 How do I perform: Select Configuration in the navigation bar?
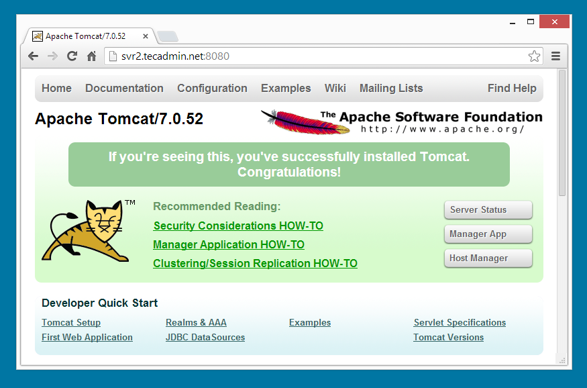point(212,89)
